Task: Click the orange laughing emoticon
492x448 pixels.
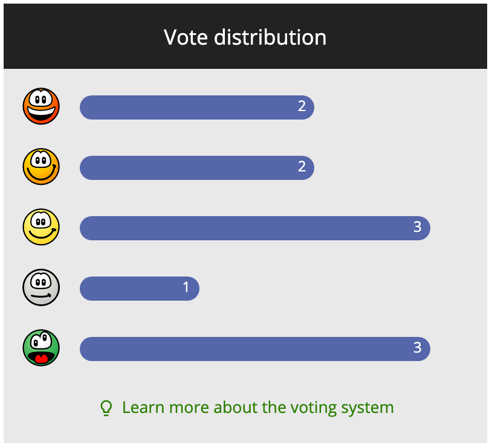Action: [x=41, y=106]
